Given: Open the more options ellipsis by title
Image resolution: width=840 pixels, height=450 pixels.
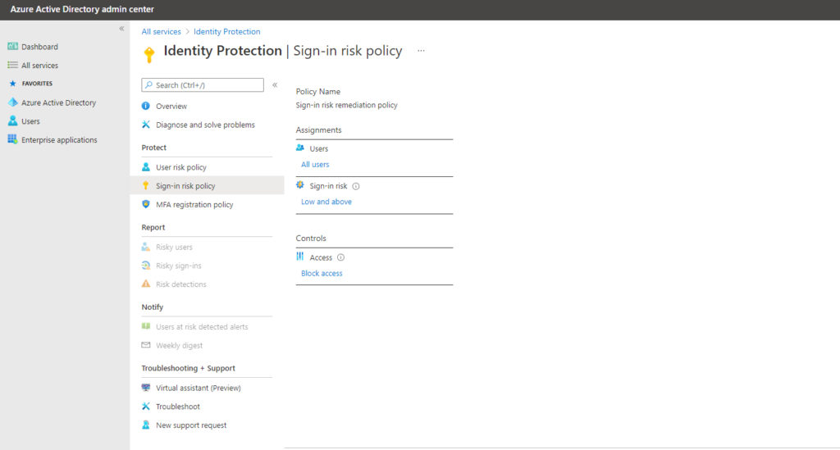Looking at the screenshot, I should [421, 51].
